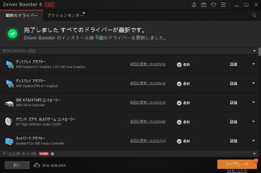Open the skin (shirt) icon
261x173 pixels.
pyautogui.click(x=214, y=4)
